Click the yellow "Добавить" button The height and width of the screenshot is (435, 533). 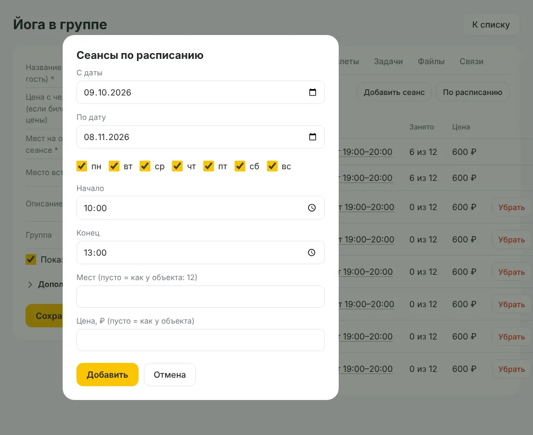(107, 375)
